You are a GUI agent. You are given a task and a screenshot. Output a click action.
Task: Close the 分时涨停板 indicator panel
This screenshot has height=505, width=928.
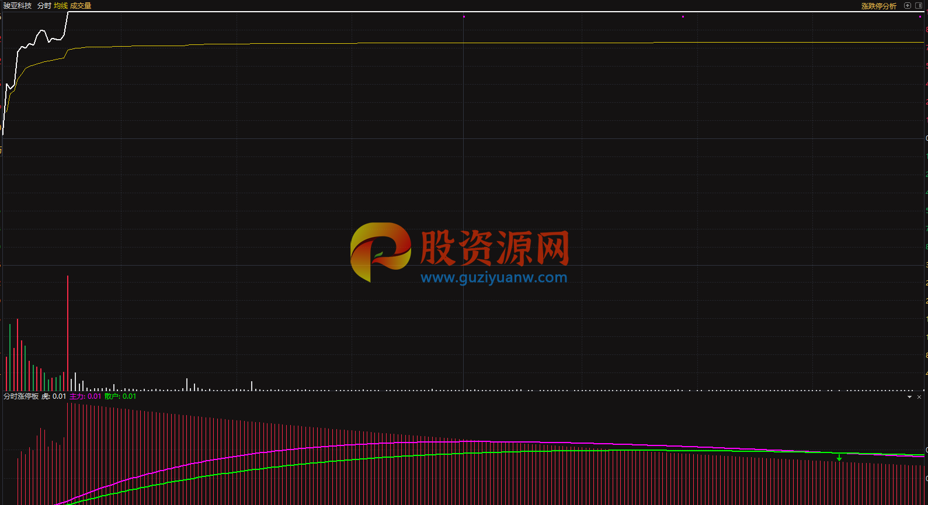pyautogui.click(x=919, y=397)
